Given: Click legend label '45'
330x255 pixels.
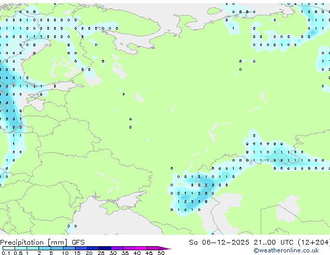Looking at the screenshot, I should coord(149,253).
